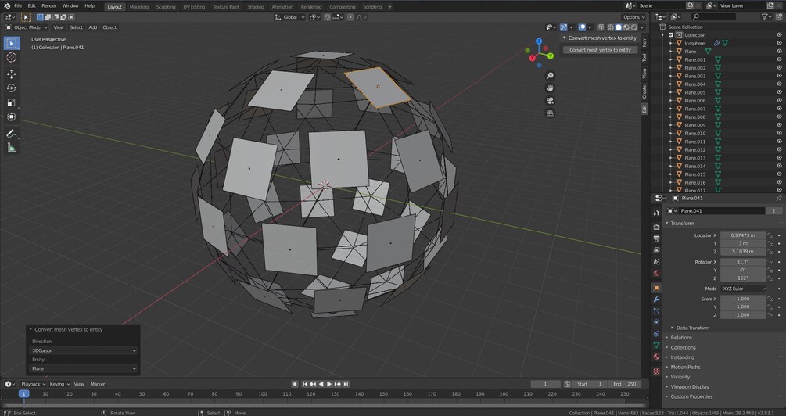Collapse the Transform panel
Image resolution: width=786 pixels, height=416 pixels.
pyautogui.click(x=682, y=224)
